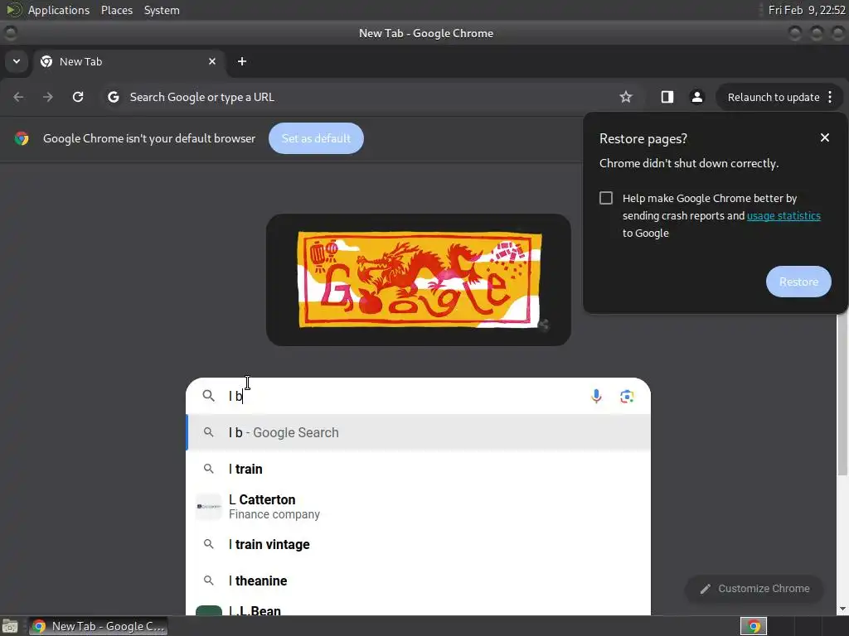Open the Places menu

pyautogui.click(x=116, y=10)
